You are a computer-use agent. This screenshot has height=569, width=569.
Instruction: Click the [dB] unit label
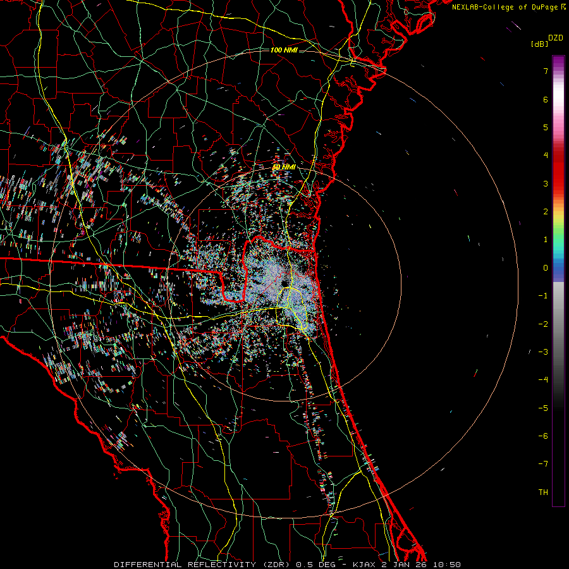click(x=540, y=44)
